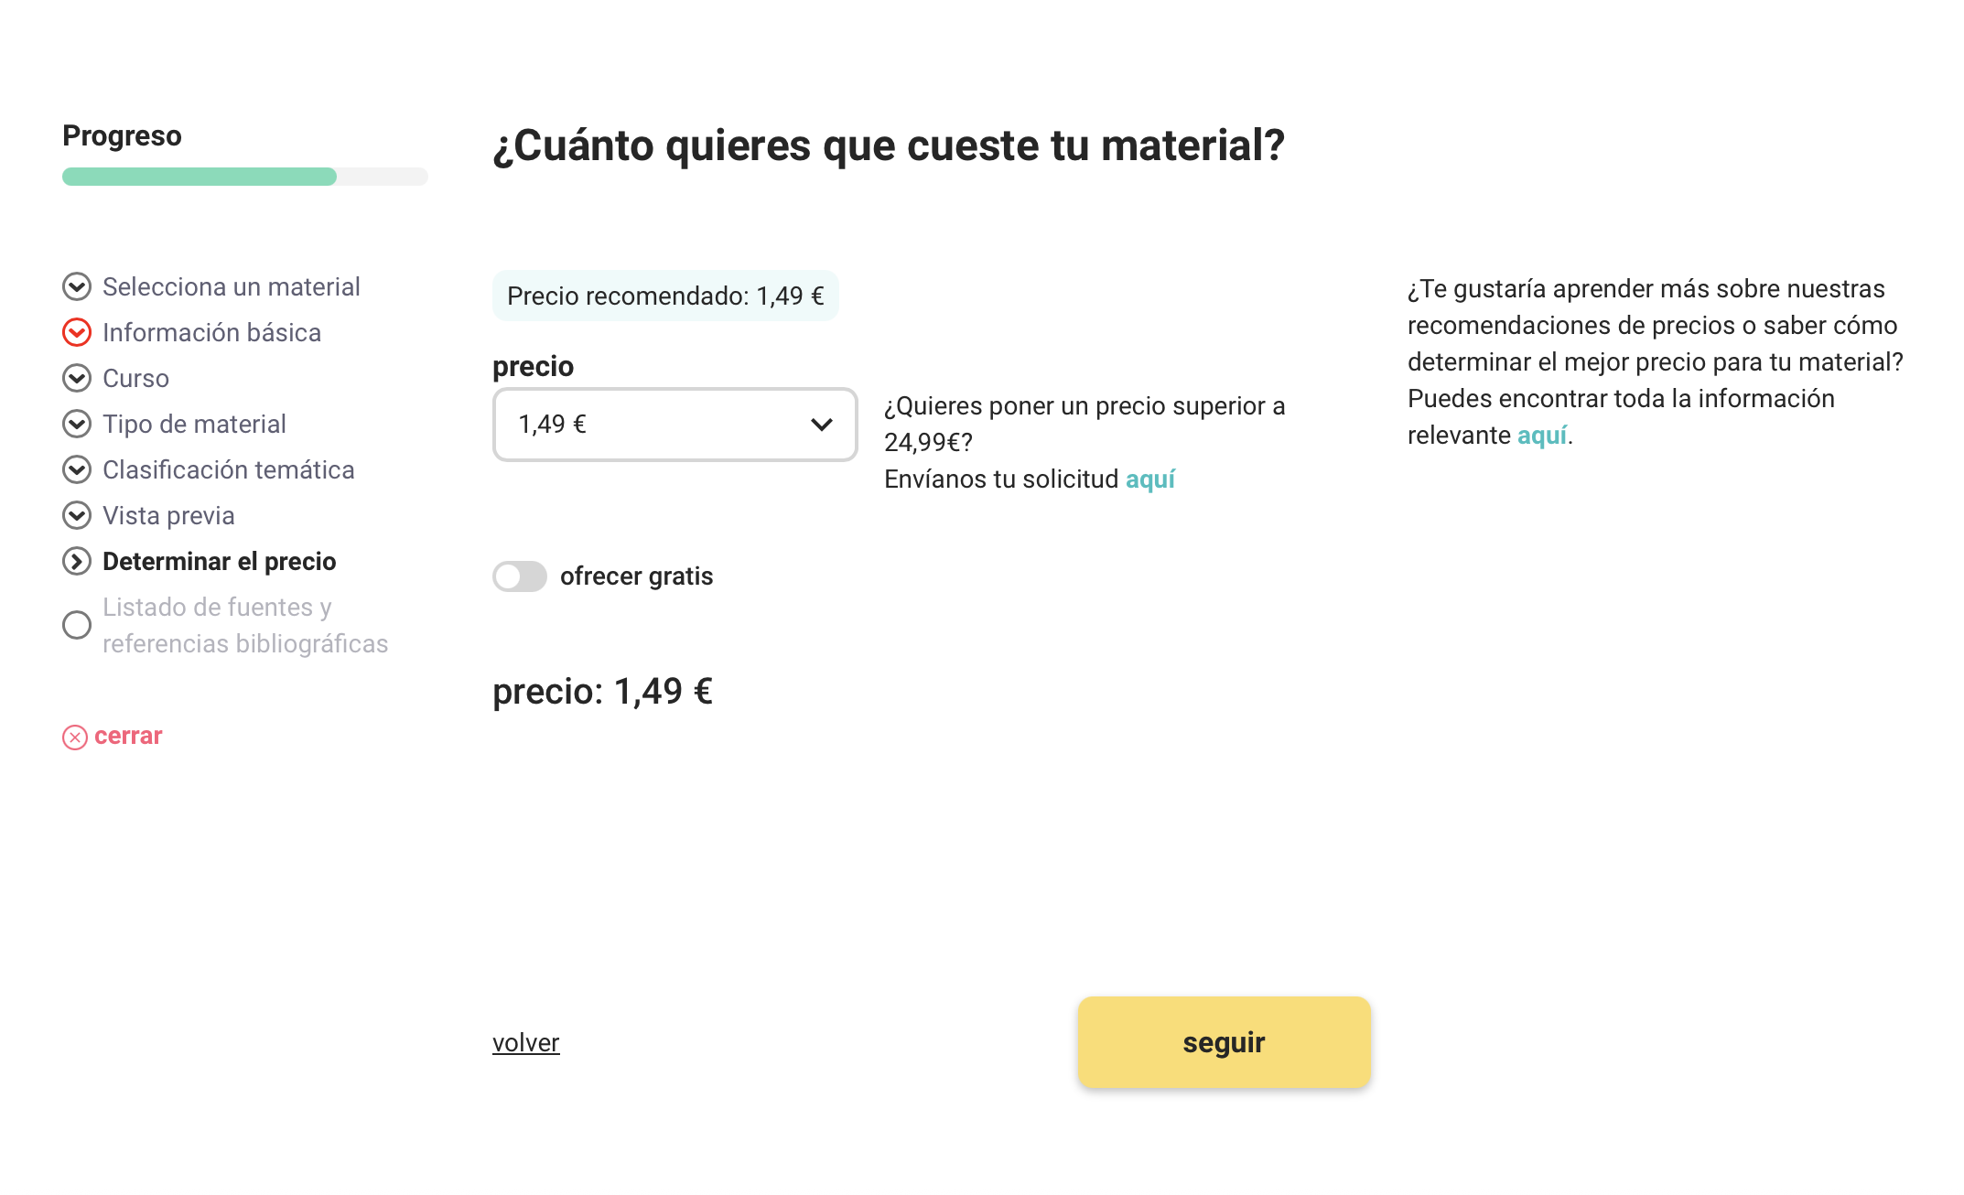The width and height of the screenshot is (1964, 1195).
Task: Open the Vista previa step
Action: [x=168, y=516]
